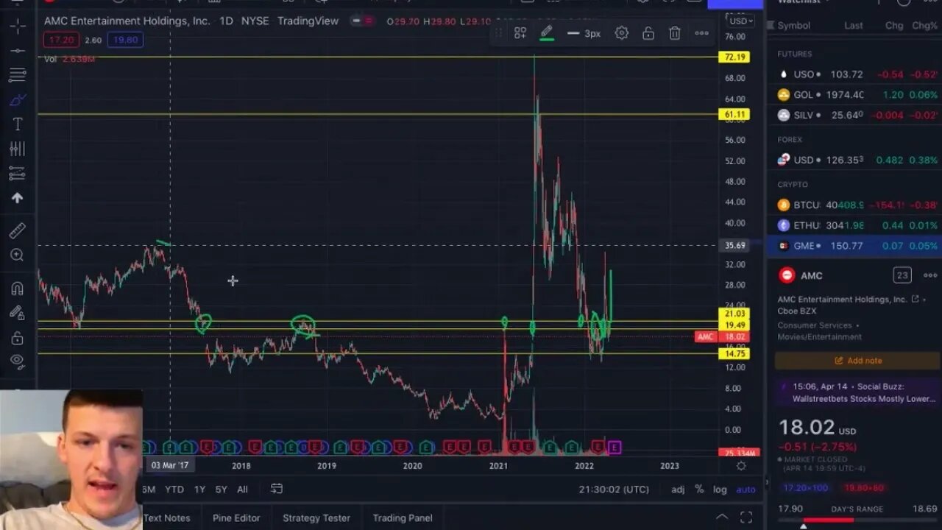The height and width of the screenshot is (530, 942).
Task: Toggle lock on the selected drawing
Action: 648,33
